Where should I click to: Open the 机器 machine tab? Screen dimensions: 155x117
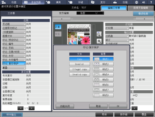tap(11, 2)
